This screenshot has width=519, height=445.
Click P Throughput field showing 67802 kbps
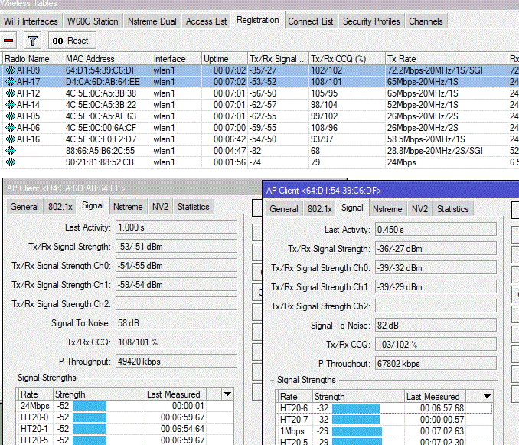436,364
